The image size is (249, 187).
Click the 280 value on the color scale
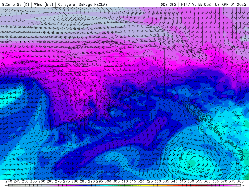(75, 181)
